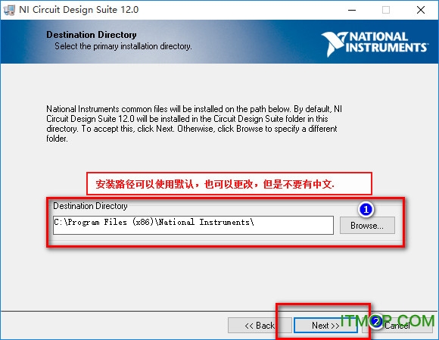The width and height of the screenshot is (439, 340).
Task: Minimize the installer window
Action: pyautogui.click(x=352, y=10)
